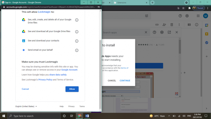Screen dimensions: 211x119
Task: Open a new Chrome tab
Action: pos(152,3)
